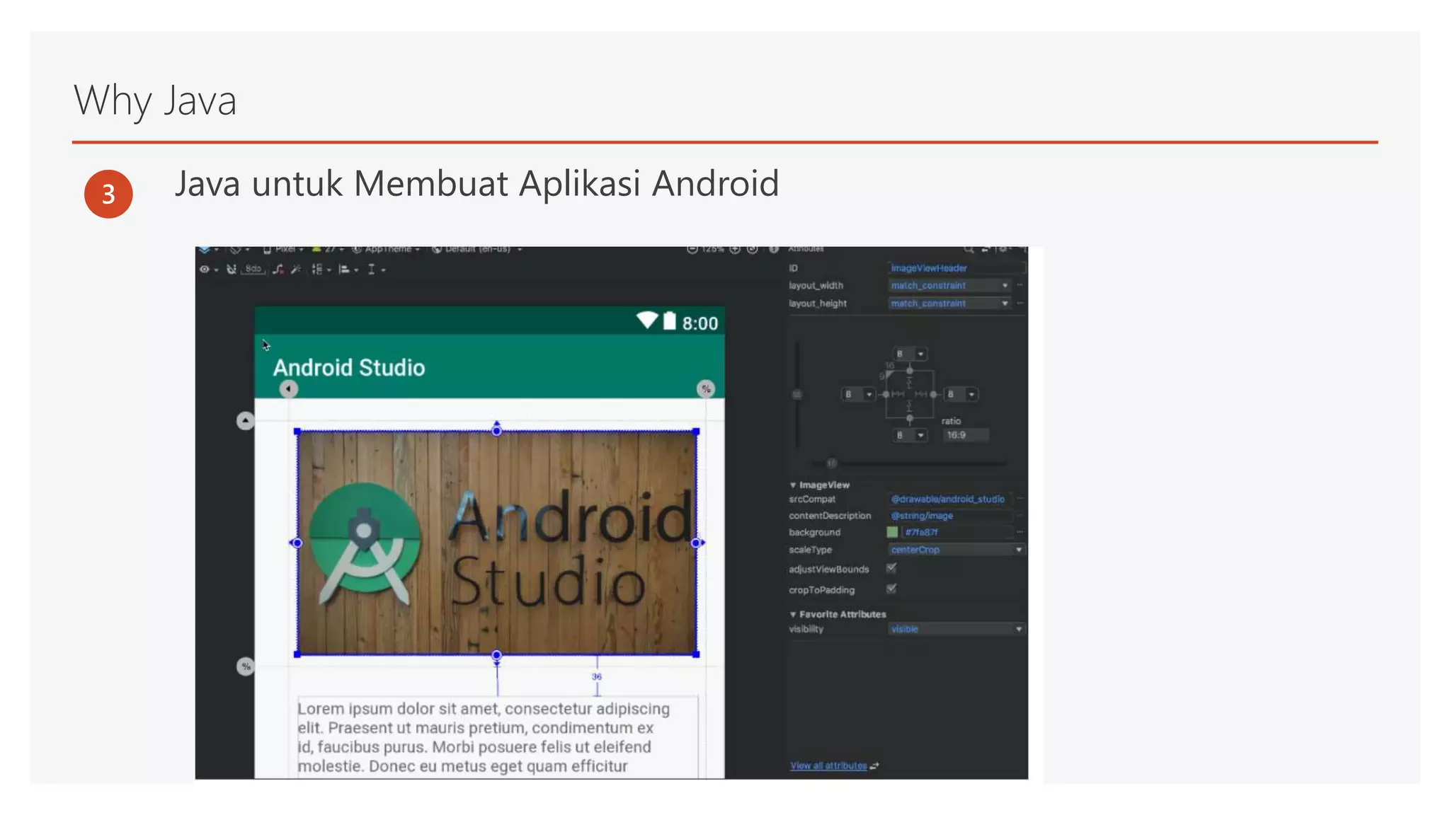Open the visibility visible dropdown
The image size is (1450, 815).
pos(956,629)
